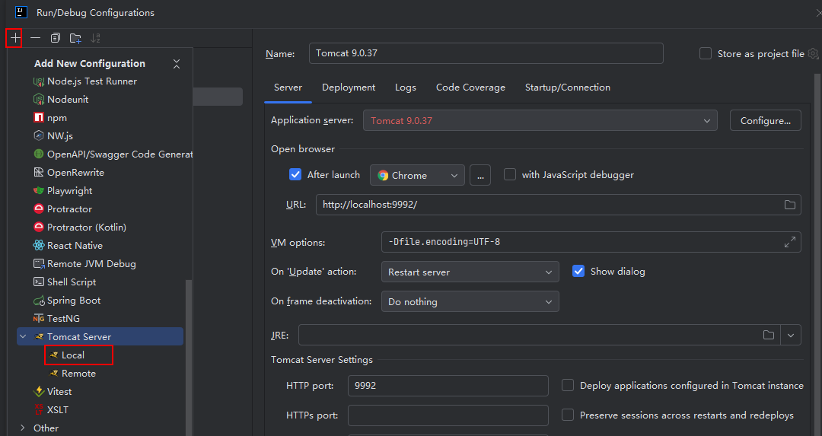Click the OpenRewrite icon
The image size is (822, 436).
[x=39, y=173]
